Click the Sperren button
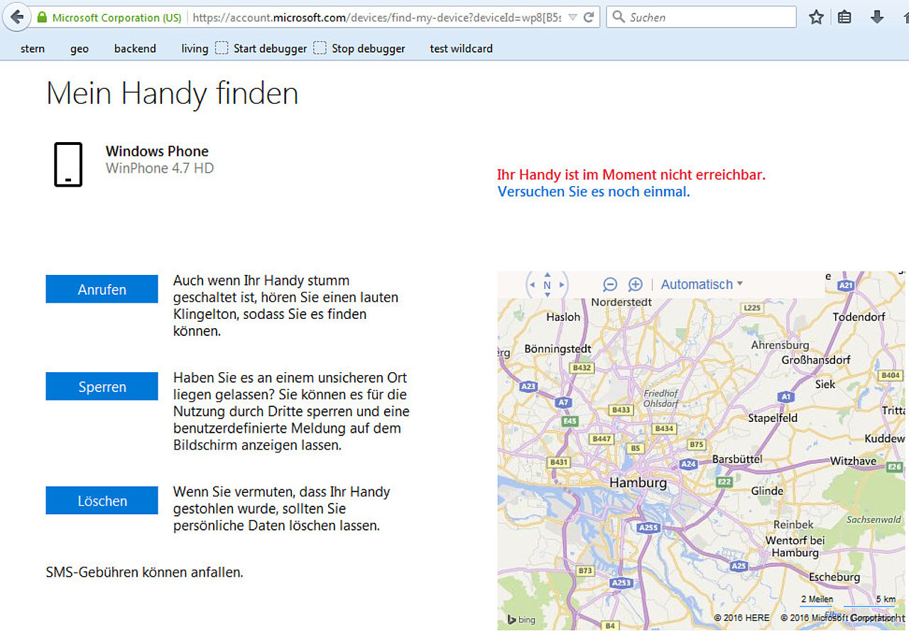Screen dimensions: 909x635 click(x=102, y=387)
